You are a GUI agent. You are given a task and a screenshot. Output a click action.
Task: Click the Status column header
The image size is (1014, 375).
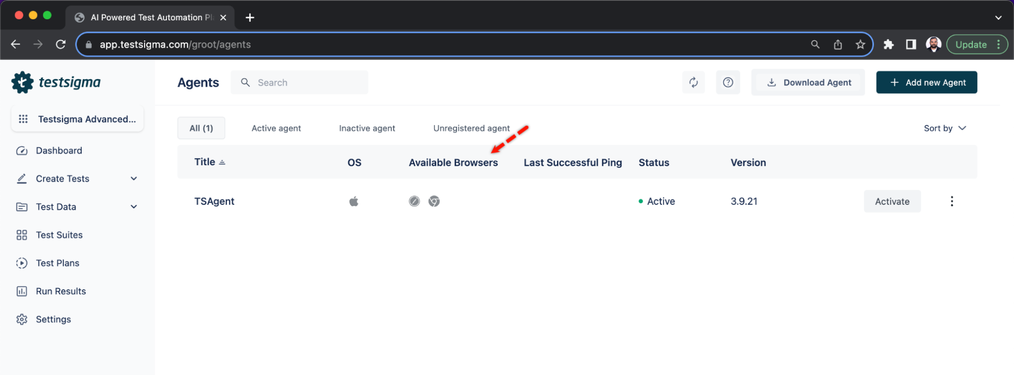(x=654, y=163)
